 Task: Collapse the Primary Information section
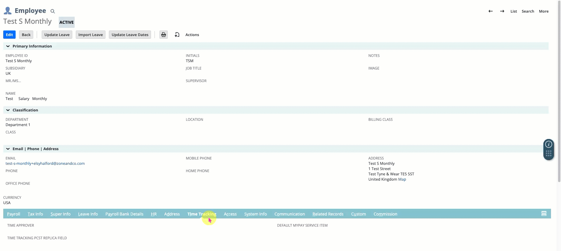[x=8, y=46]
